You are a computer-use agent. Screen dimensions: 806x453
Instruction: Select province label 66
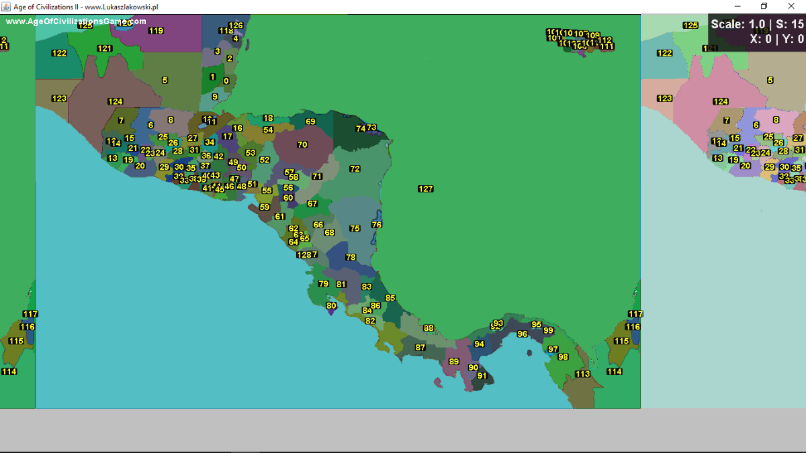(318, 225)
